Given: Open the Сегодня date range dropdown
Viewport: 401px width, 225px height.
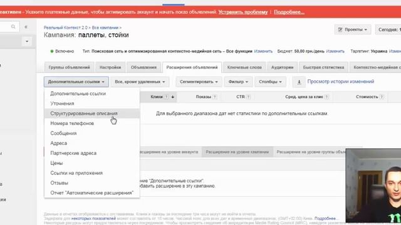Looking at the screenshot, I should coord(388,29).
